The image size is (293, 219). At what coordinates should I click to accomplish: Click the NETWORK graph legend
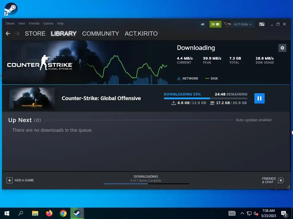pyautogui.click(x=188, y=78)
